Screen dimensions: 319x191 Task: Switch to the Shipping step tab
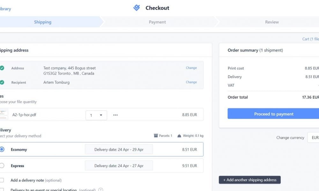point(43,22)
